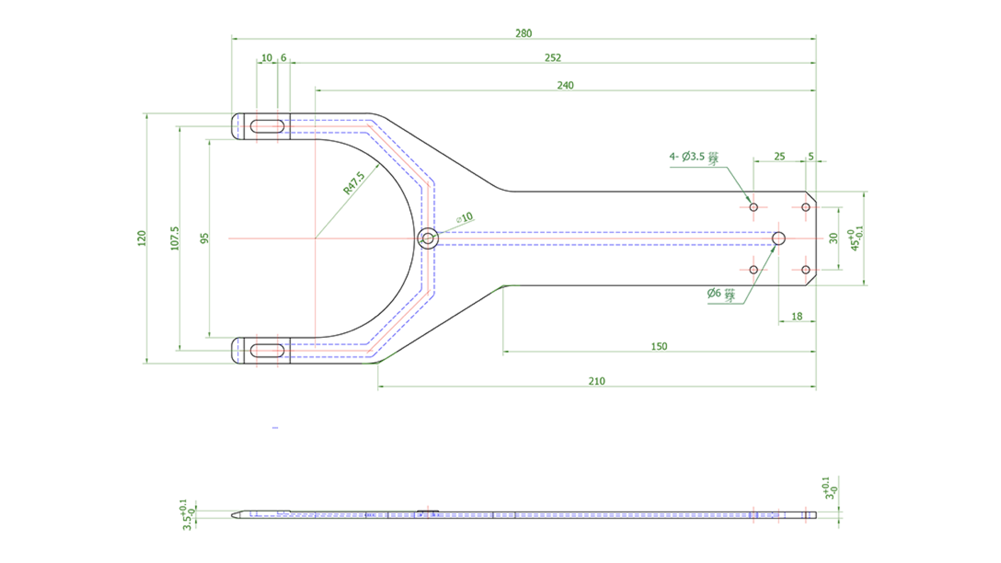The image size is (1001, 563).
Task: Pick the 240 dimension text
Action: point(565,85)
